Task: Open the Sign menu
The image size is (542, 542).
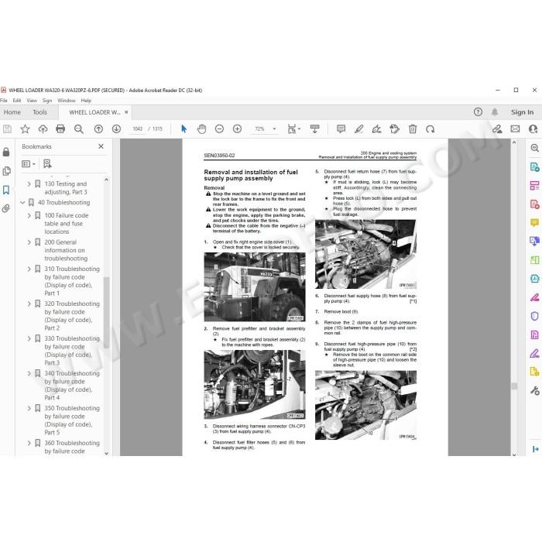Action: click(47, 101)
